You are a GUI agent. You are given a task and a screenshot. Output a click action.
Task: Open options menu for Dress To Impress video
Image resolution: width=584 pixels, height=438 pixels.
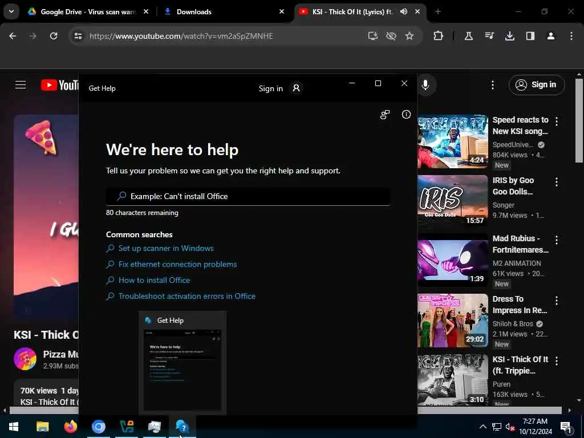(557, 301)
